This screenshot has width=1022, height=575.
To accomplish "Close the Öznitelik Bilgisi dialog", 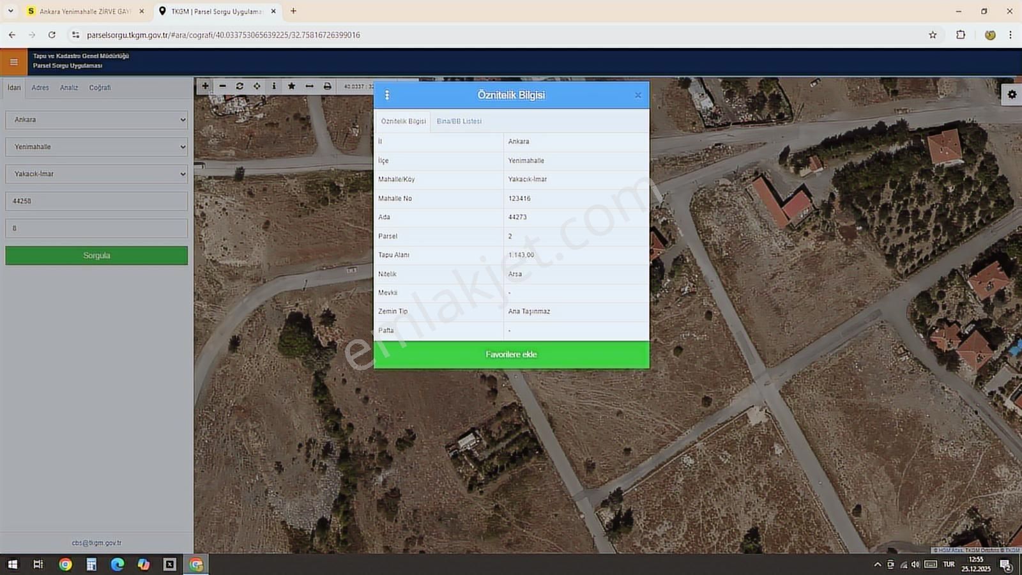I will (x=637, y=95).
